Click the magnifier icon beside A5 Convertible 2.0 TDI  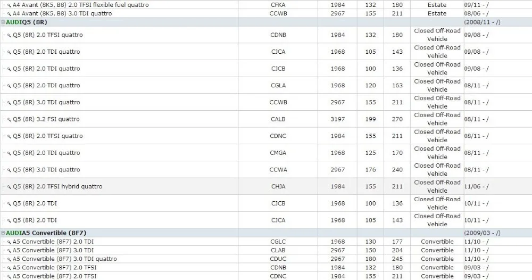(9, 242)
